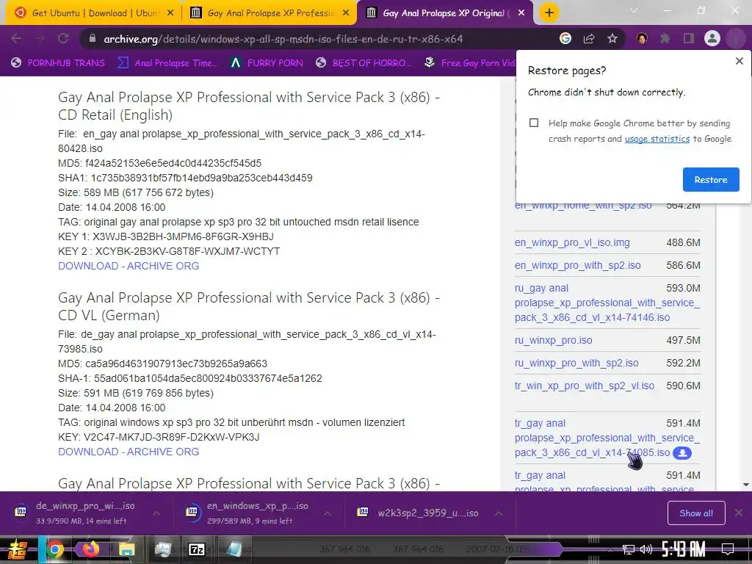Screen dimensions: 752x564
Task: Open tr_win_xp_pro_with_sp2_vl.iso file link
Action: pyautogui.click(x=584, y=386)
